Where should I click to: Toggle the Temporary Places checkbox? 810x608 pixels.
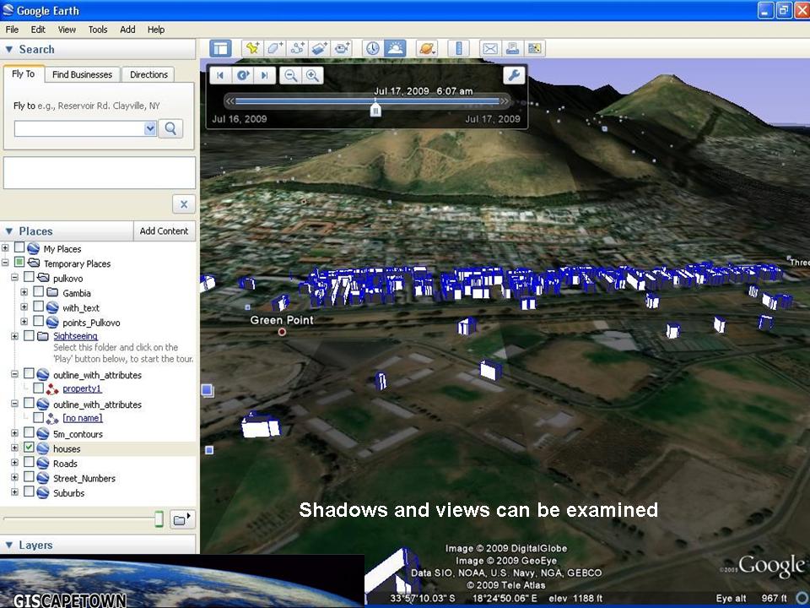[19, 262]
